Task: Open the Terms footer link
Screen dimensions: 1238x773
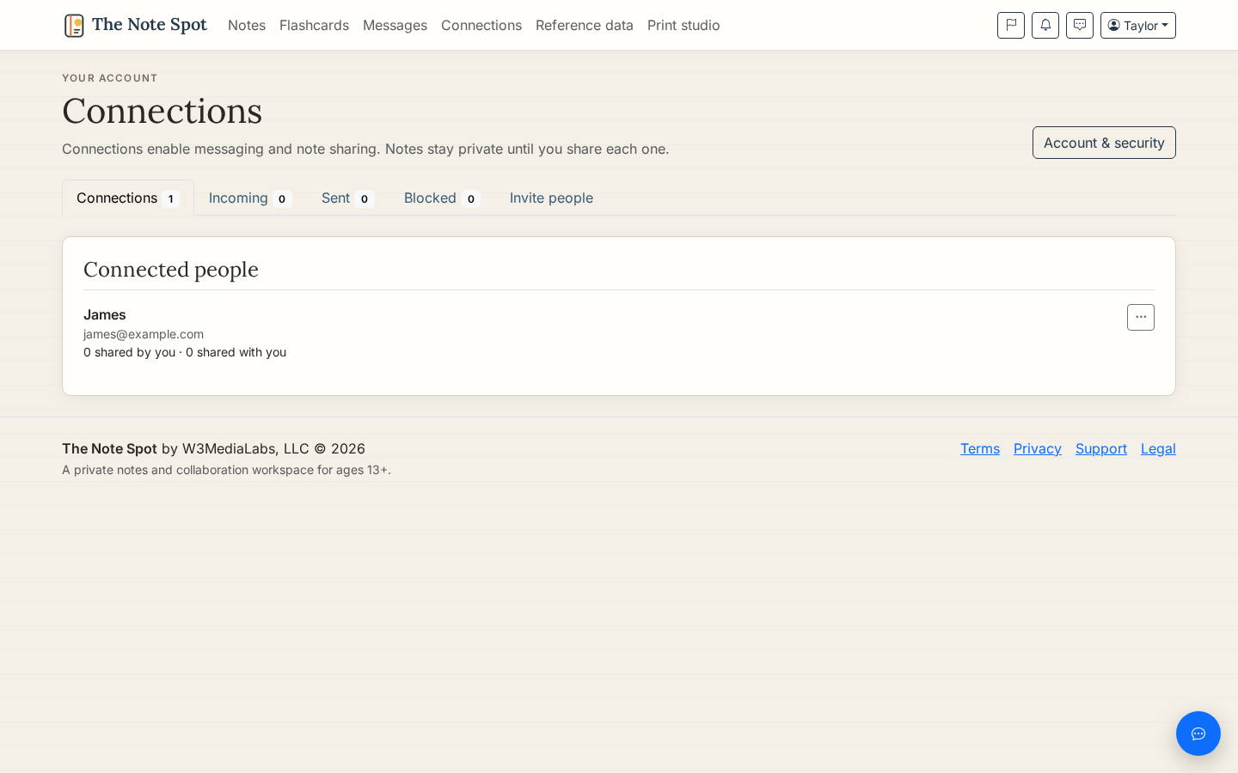Action: 980,448
